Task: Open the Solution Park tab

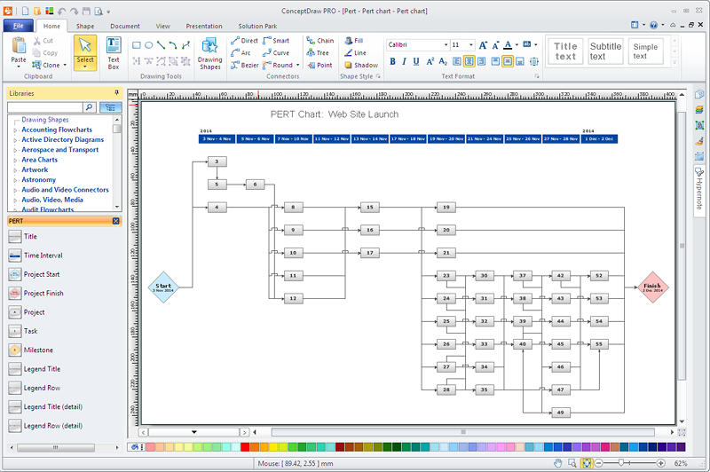Action: coord(257,27)
